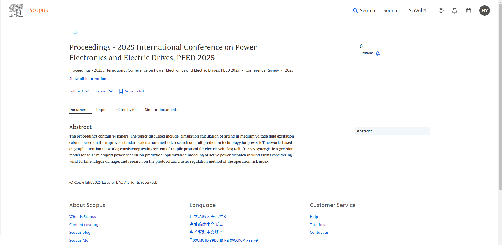Screen dimensions: 502x245
Task: Go to Sources in the top navigation
Action: click(x=392, y=10)
